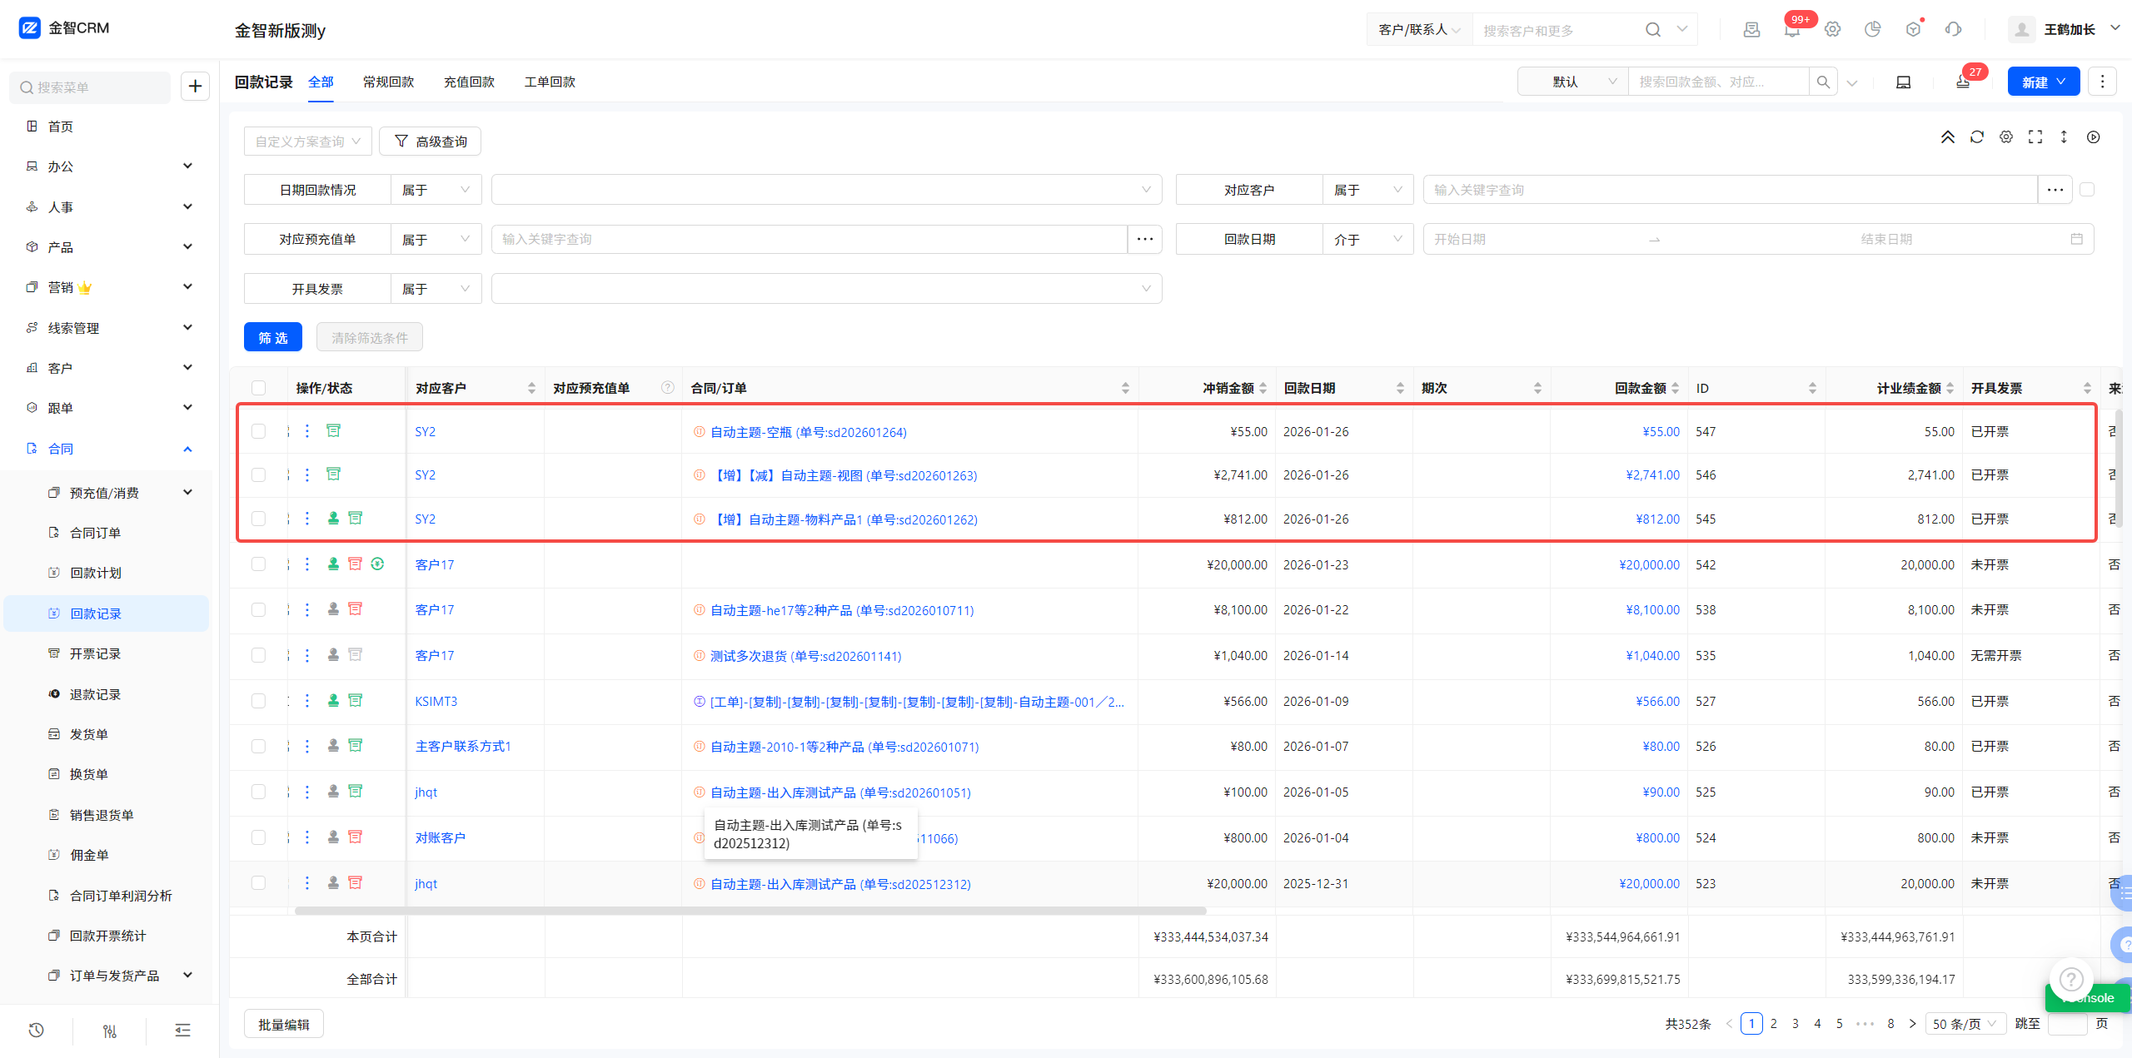Check the checkbox next to the 对应客户 filter

pos(2087,190)
